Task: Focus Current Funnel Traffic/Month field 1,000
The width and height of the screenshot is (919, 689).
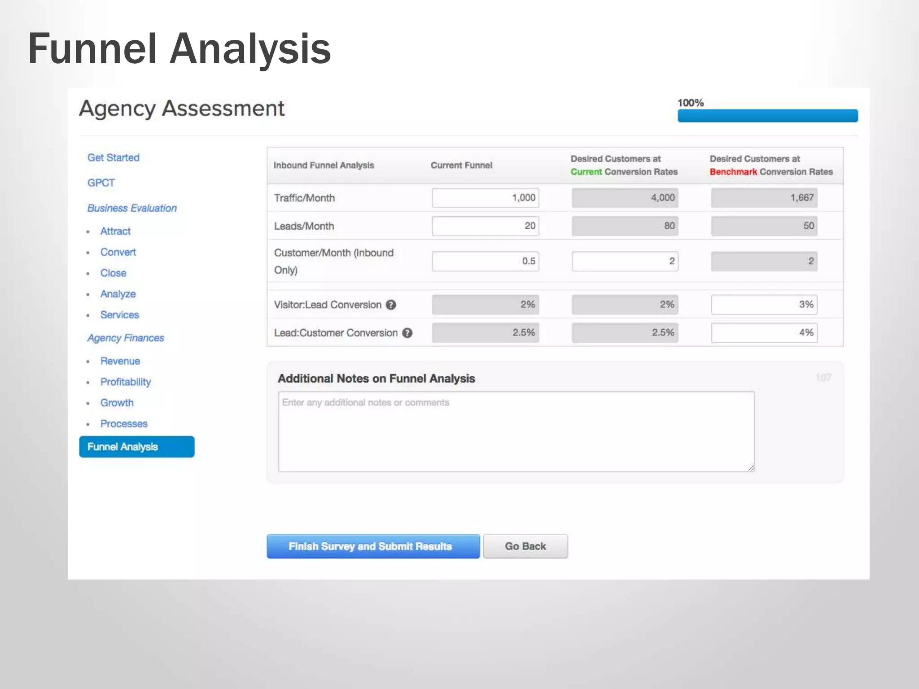Action: [x=486, y=198]
